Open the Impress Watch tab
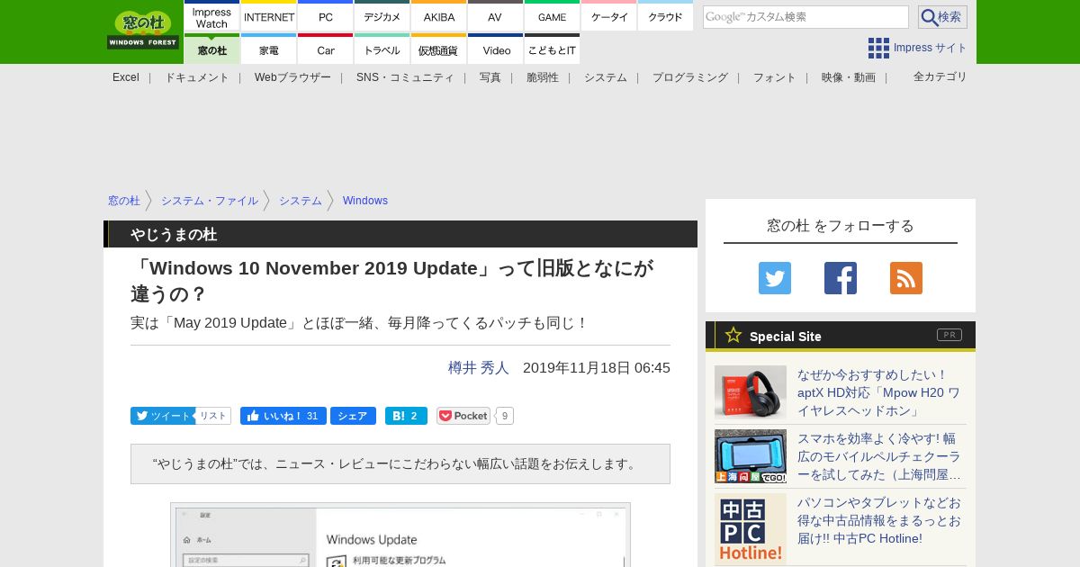 (211, 17)
